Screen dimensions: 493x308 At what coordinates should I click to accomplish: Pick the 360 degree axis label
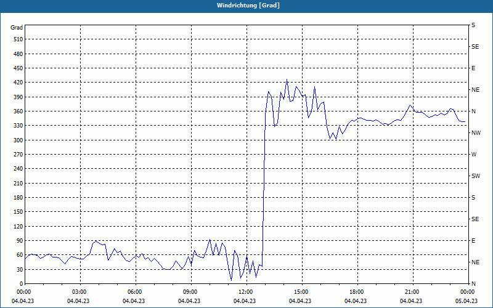[x=18, y=111]
